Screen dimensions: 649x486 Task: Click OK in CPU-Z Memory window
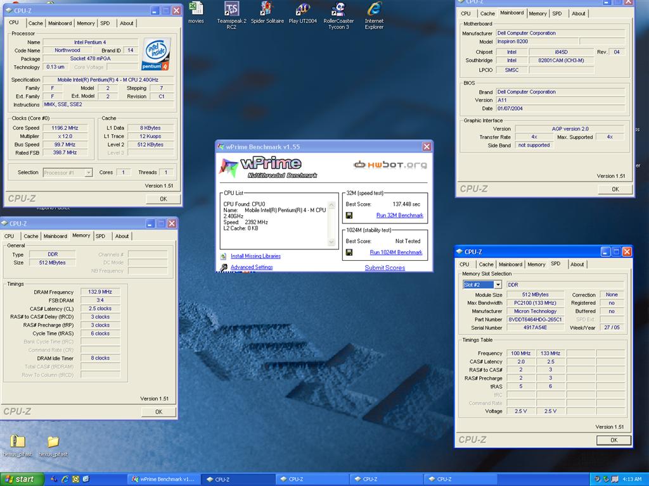(159, 411)
